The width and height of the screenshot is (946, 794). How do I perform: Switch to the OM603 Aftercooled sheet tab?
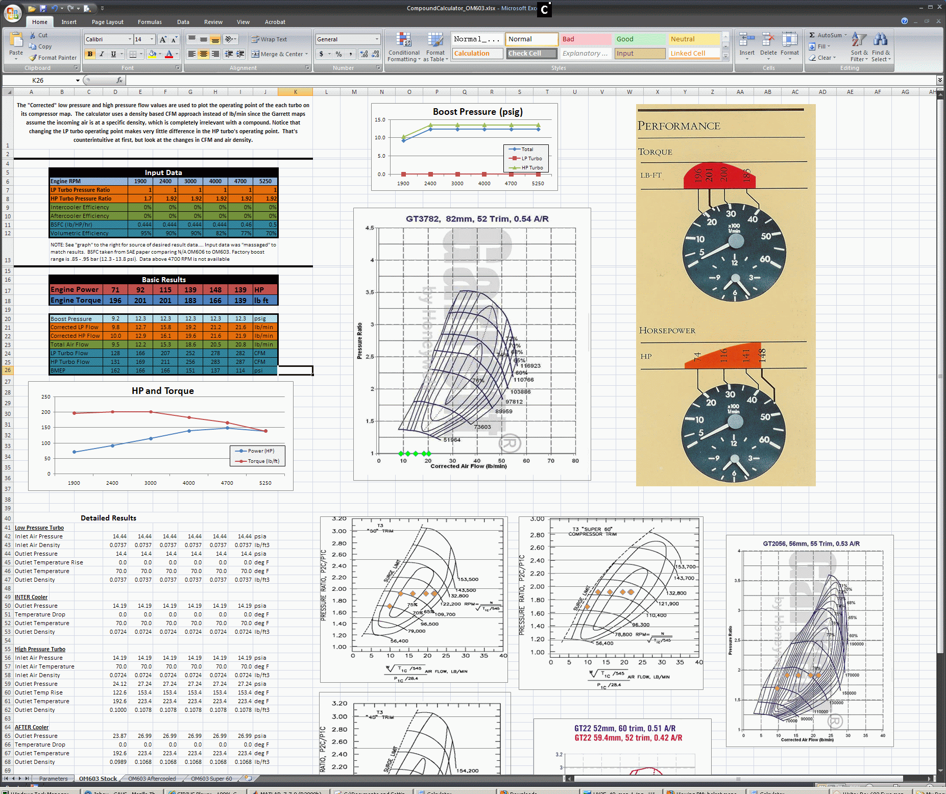(152, 778)
